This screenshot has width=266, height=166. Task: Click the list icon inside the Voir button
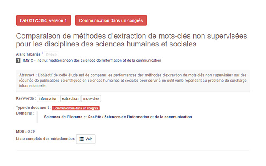coord(81,139)
